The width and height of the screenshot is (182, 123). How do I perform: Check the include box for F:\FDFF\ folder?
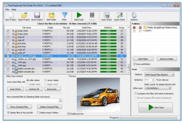point(134,31)
